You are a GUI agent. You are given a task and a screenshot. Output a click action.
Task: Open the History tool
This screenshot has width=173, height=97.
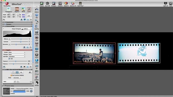37,10
